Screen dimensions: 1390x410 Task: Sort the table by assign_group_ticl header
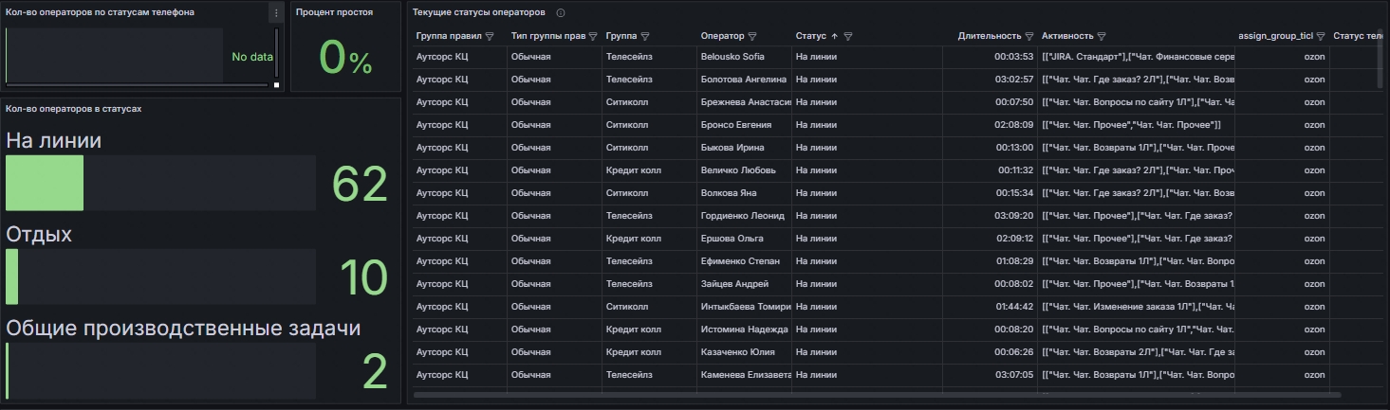click(1276, 36)
